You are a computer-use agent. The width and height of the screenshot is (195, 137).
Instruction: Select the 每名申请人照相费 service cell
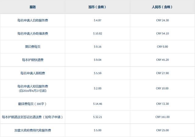click(32, 73)
